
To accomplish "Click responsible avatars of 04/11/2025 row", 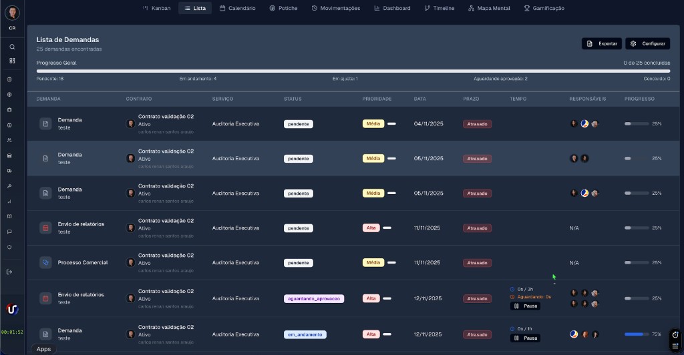I will tap(584, 123).
